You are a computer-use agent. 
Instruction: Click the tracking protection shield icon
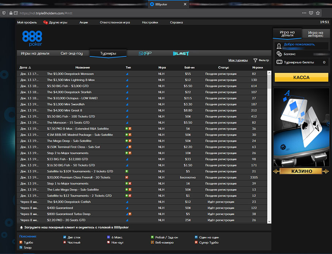[x=4, y=13]
